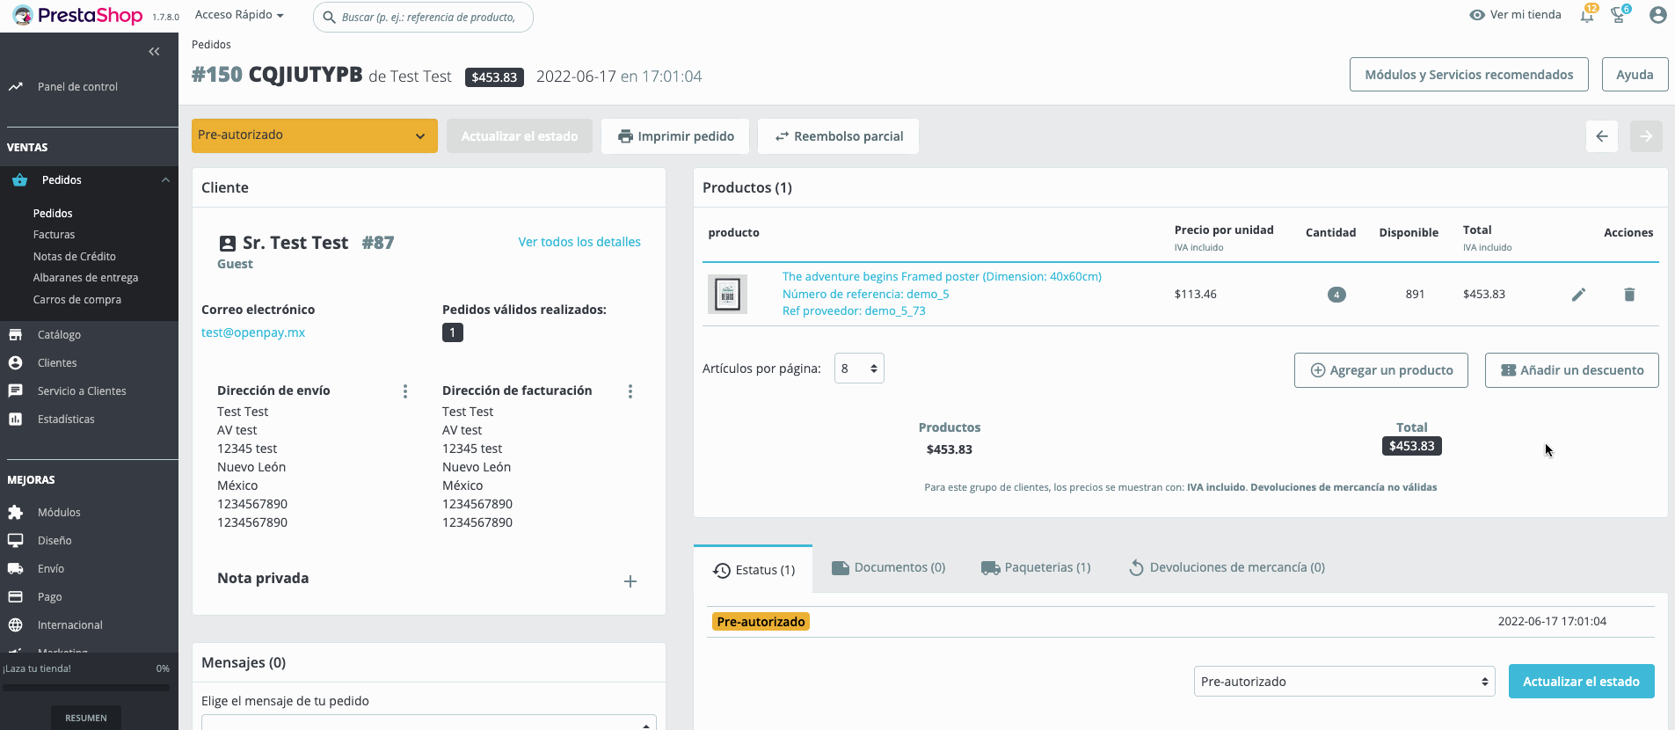Click the product search input field
This screenshot has height=730, width=1675.
(x=423, y=17)
